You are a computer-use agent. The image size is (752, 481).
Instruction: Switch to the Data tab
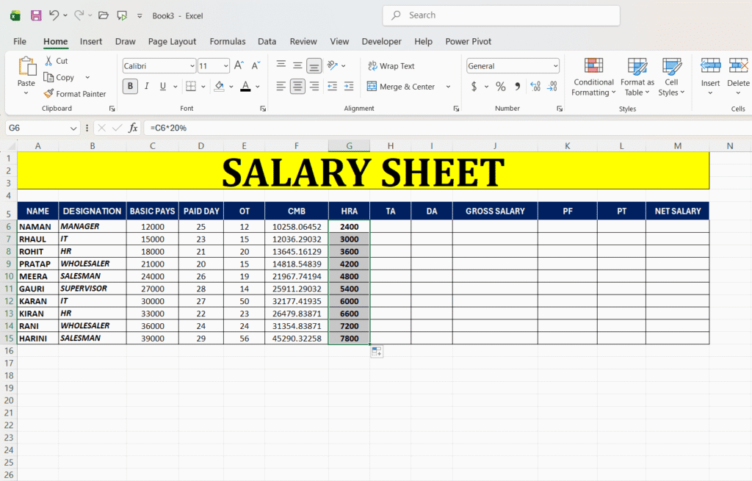267,41
